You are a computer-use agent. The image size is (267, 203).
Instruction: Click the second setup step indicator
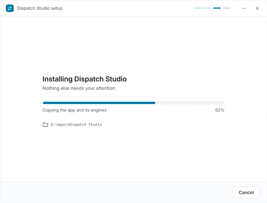click(x=208, y=8)
